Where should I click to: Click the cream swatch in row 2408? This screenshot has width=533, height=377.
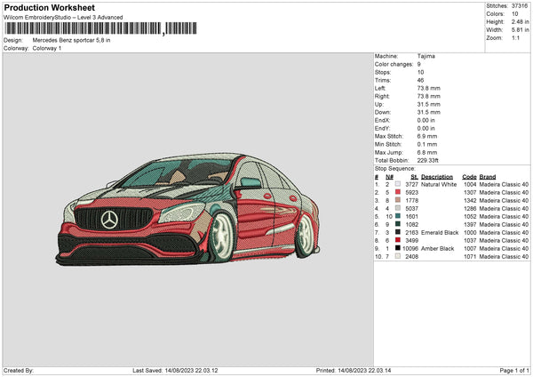(x=398, y=256)
